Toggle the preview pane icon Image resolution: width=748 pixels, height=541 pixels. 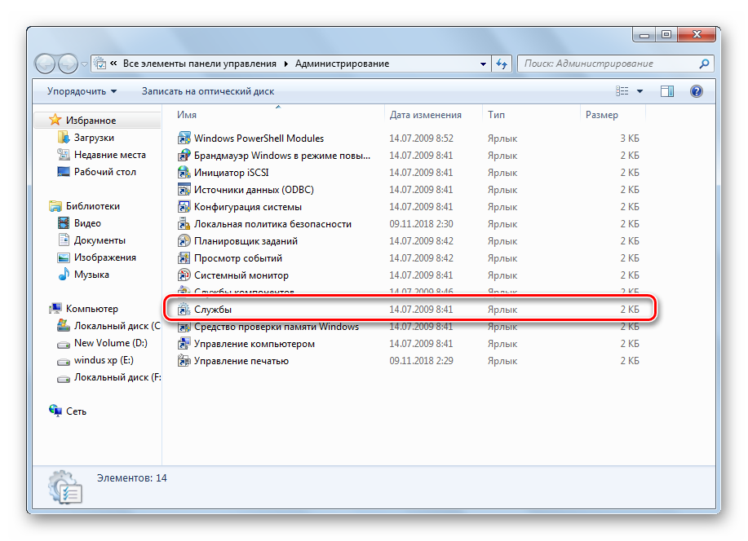667,91
